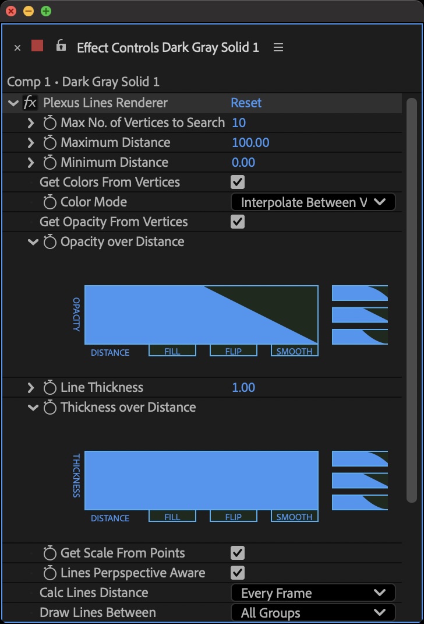The height and width of the screenshot is (624, 424).
Task: Click the red layer label color square
Action: click(x=37, y=45)
